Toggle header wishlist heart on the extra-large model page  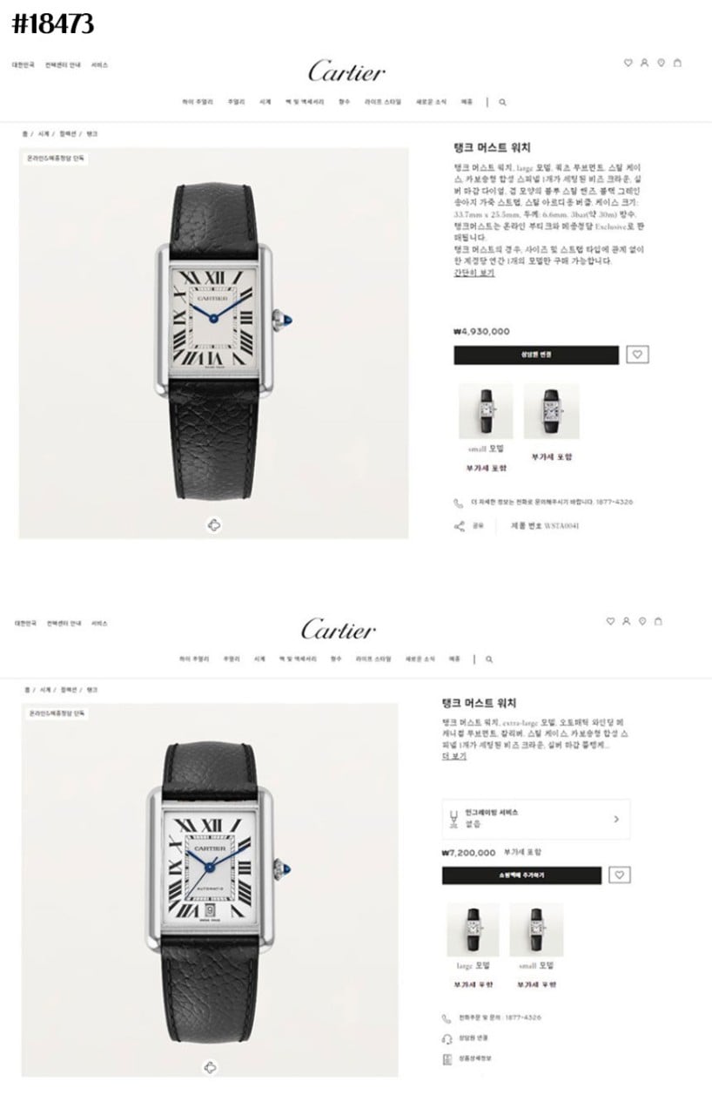[x=610, y=621]
